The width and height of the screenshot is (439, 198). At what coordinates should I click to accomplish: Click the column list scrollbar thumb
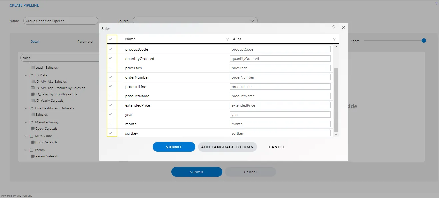pyautogui.click(x=336, y=100)
